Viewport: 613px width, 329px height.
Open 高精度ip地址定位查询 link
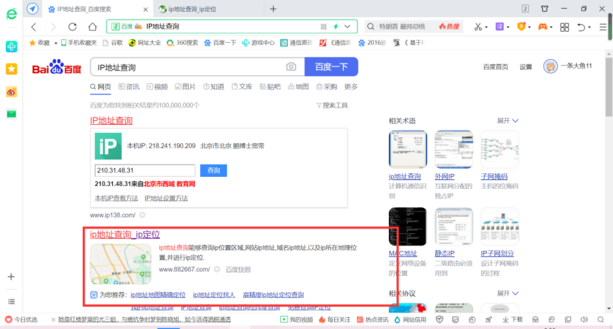(273, 294)
